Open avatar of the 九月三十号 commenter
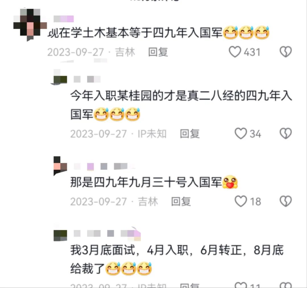Image resolution: width=307 pixels, height=288 pixels. pos(60,166)
